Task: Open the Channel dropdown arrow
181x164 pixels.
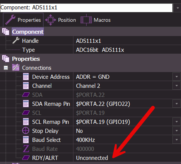Action: [x=177, y=86]
